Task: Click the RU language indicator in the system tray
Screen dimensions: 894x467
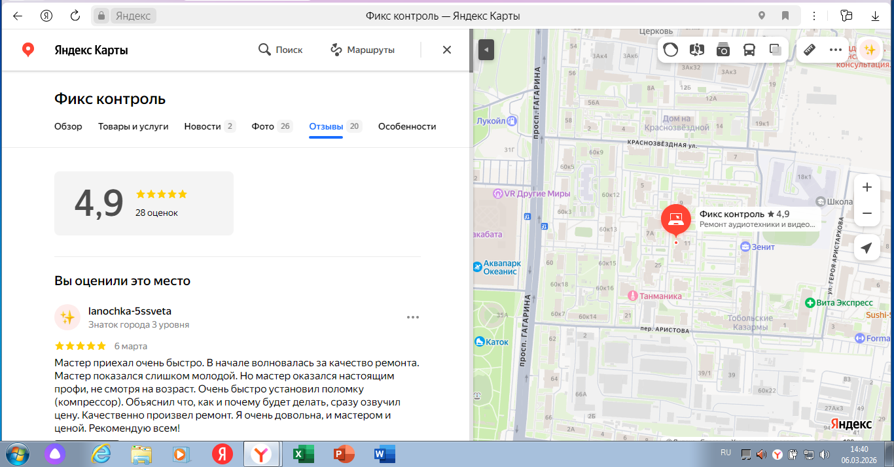Action: 726,452
